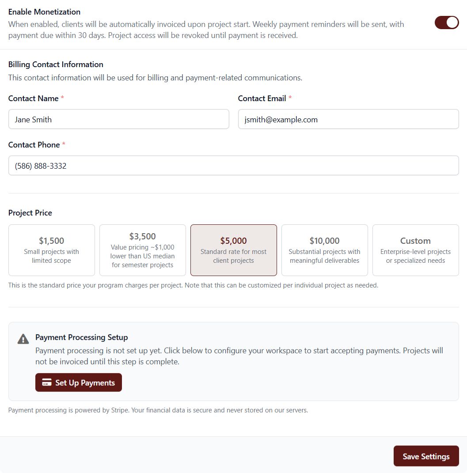
Task: Click the Project Price section heading
Action: 30,212
